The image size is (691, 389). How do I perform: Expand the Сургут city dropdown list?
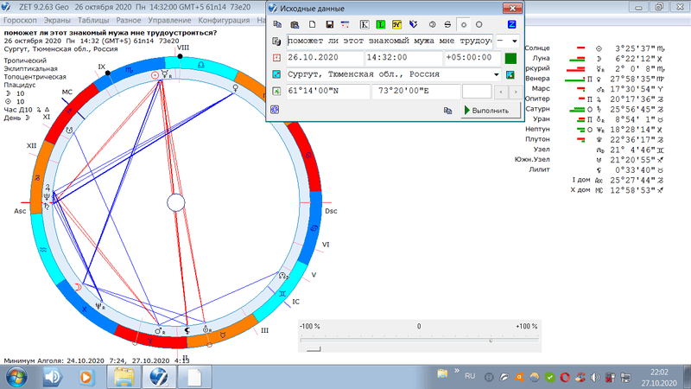click(497, 74)
